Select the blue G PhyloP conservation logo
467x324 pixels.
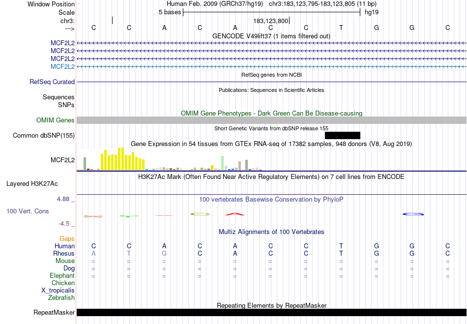[x=413, y=214]
